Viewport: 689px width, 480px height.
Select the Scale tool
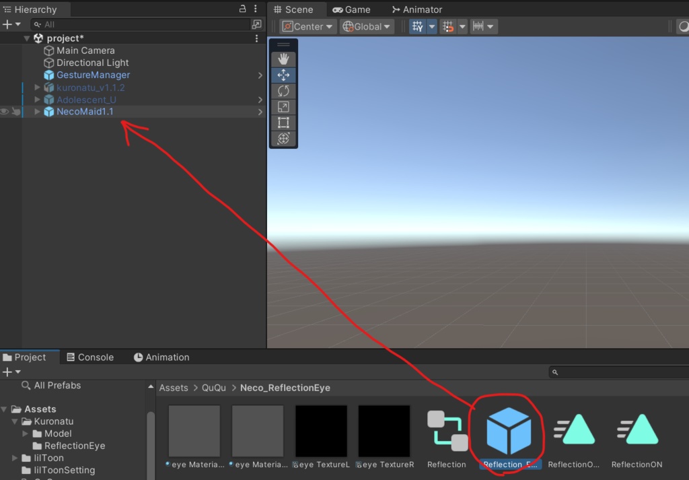click(x=283, y=107)
